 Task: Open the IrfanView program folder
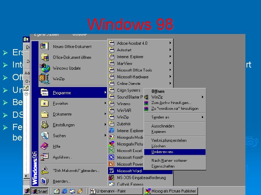click(141, 63)
